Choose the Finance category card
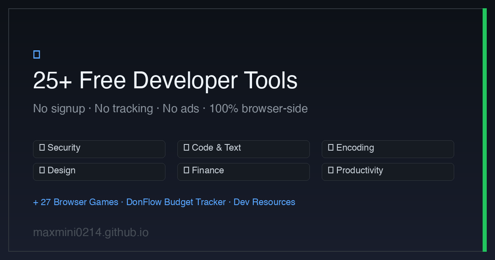Image resolution: width=495 pixels, height=260 pixels. click(x=243, y=172)
